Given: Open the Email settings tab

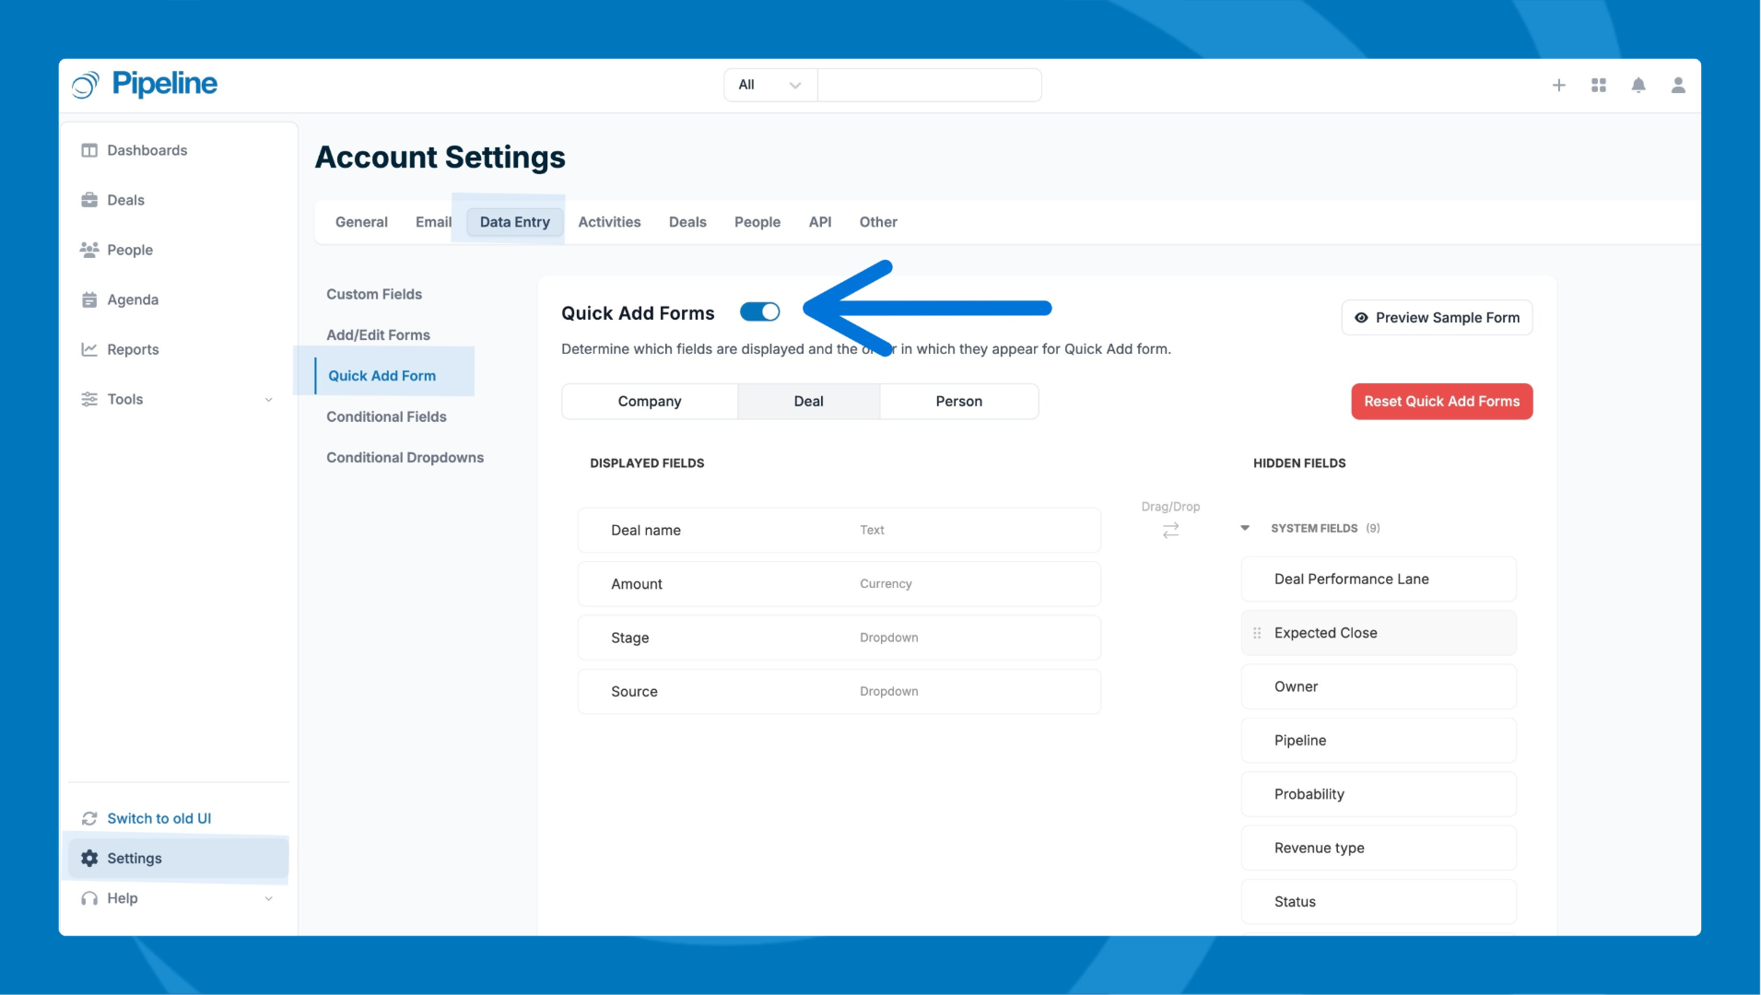Looking at the screenshot, I should pos(433,222).
